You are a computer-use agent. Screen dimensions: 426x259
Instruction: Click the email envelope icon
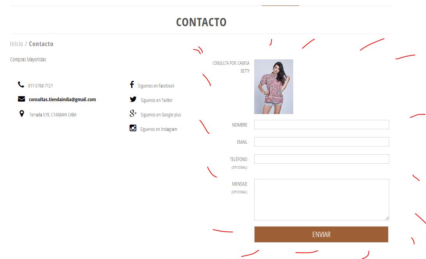pyautogui.click(x=21, y=99)
